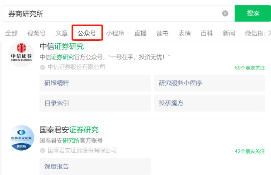
Task: Select the 文章 tab
Action: click(x=62, y=33)
